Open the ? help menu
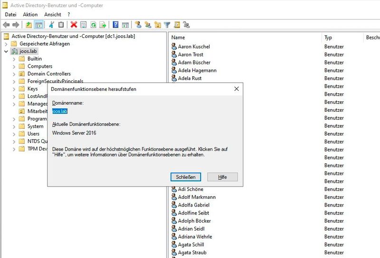This screenshot has height=258, width=380. [69, 15]
